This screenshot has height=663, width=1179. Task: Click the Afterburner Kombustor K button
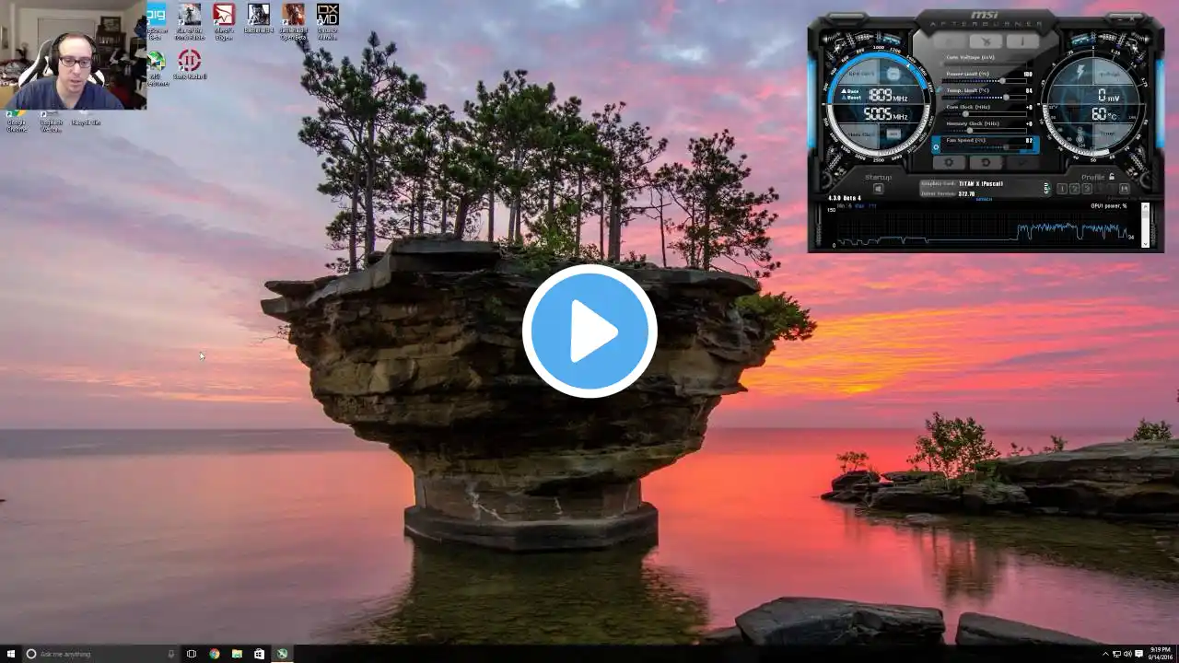[x=950, y=41]
